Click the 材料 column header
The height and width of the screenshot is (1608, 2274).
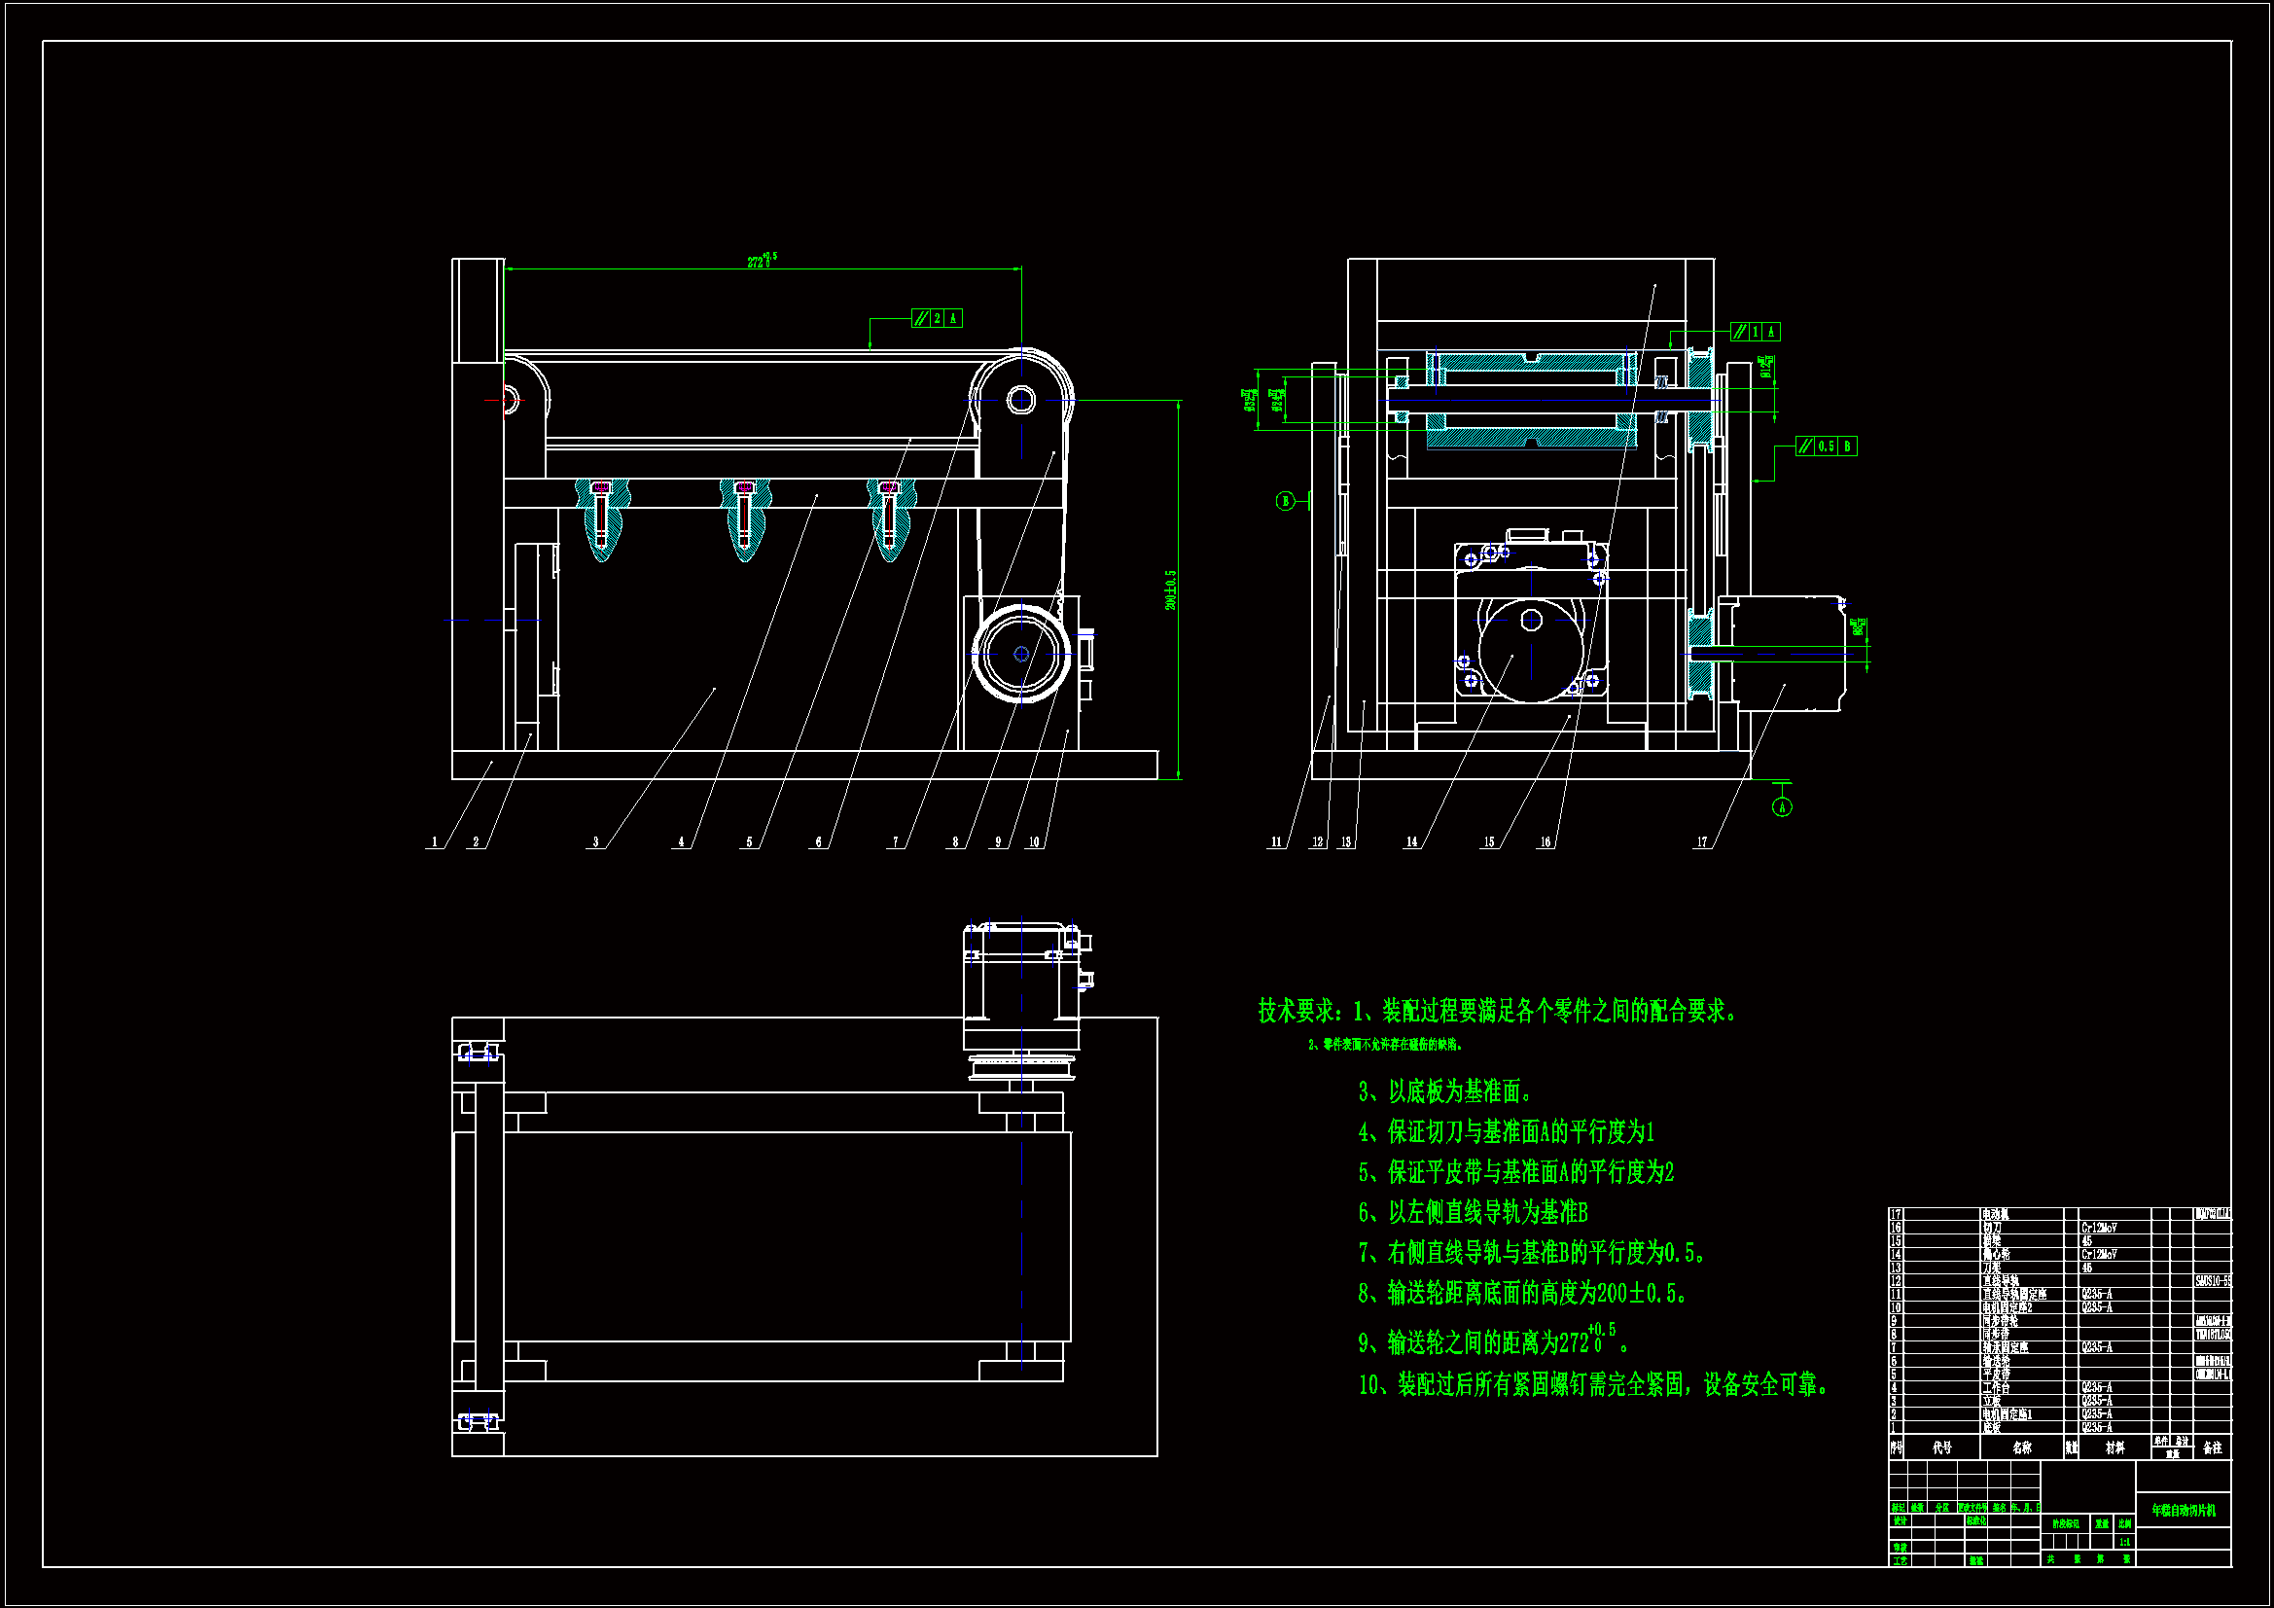2114,1447
